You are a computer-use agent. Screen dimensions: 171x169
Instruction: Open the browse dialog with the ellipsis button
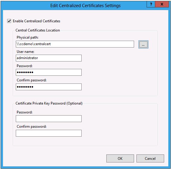(143, 44)
